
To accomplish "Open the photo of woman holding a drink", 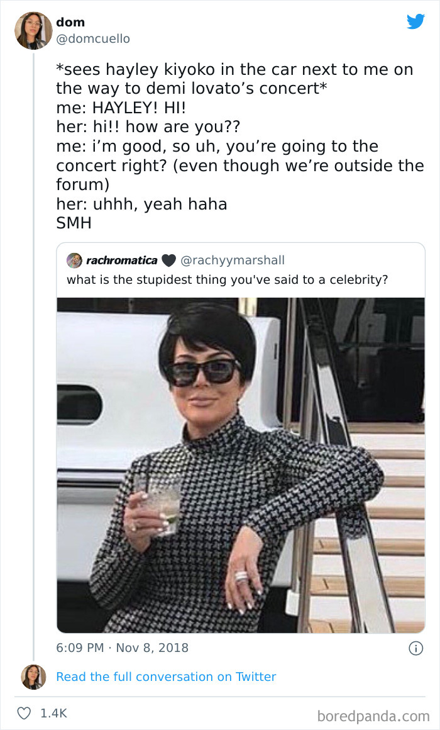I will click(241, 464).
